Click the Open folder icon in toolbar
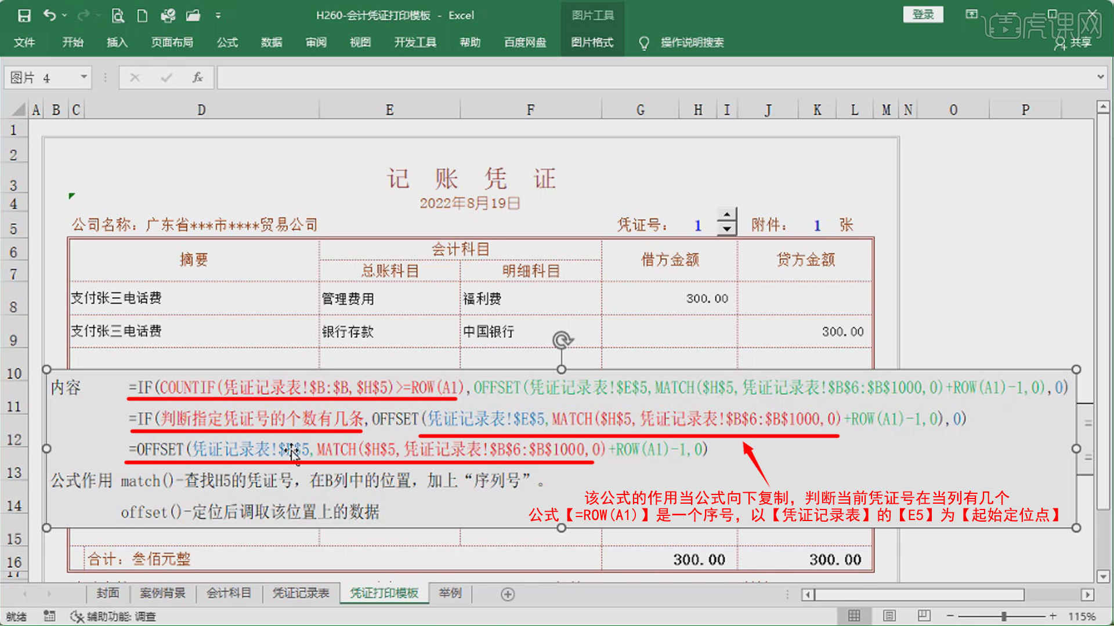 (x=193, y=16)
